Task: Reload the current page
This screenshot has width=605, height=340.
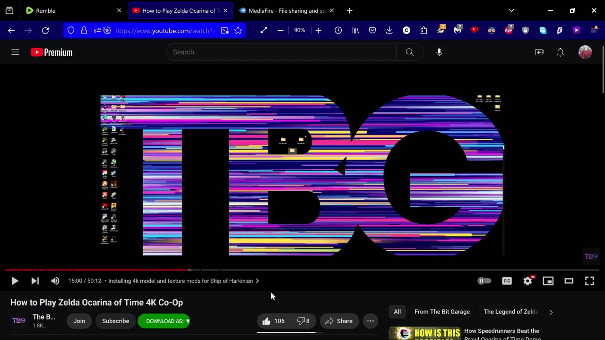Action: pyautogui.click(x=45, y=30)
